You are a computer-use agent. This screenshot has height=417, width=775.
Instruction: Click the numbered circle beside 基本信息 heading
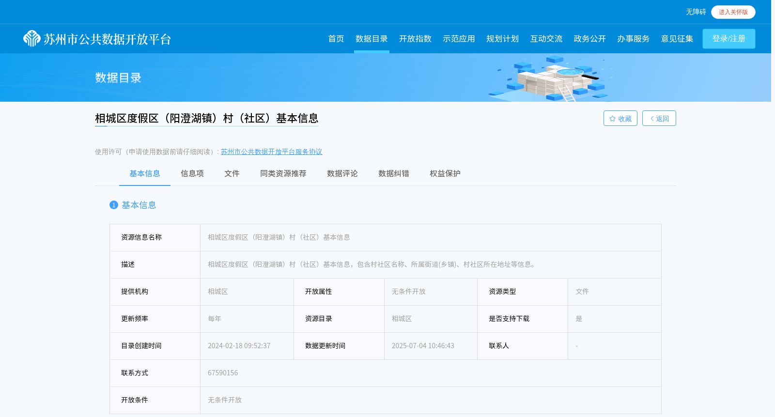(x=114, y=205)
